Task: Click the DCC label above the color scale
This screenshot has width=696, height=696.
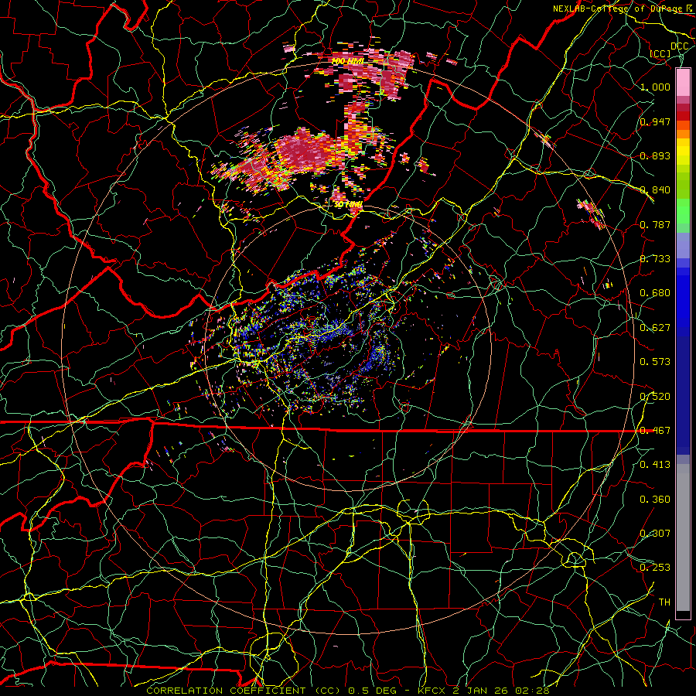Action: pos(679,46)
